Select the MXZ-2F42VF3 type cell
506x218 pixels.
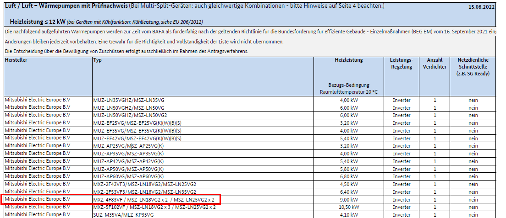(203, 184)
